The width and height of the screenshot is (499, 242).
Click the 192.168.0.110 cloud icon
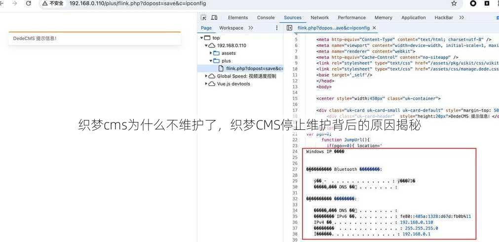tap(212, 45)
